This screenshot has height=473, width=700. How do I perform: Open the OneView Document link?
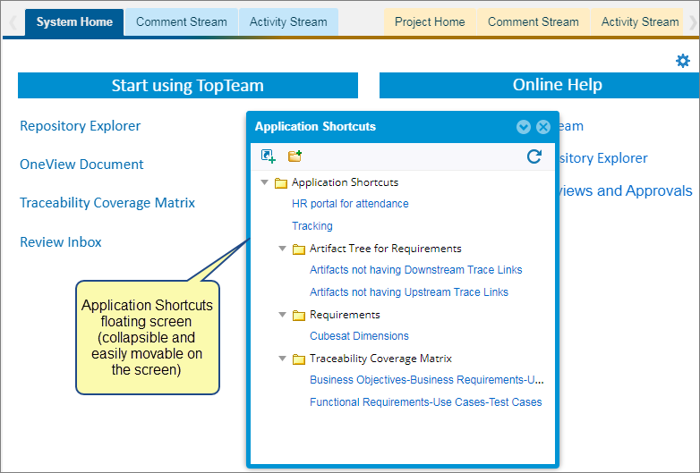click(x=81, y=165)
